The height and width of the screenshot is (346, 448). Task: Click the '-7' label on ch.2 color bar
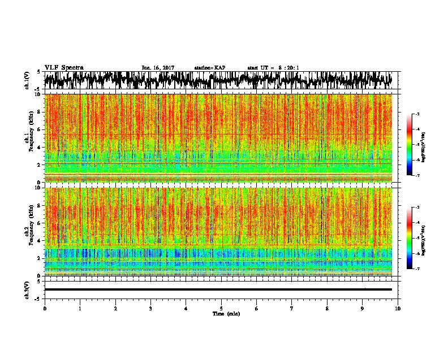(417, 269)
